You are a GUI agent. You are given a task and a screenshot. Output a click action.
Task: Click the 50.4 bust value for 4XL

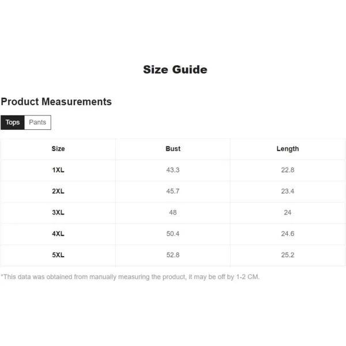[173, 234]
